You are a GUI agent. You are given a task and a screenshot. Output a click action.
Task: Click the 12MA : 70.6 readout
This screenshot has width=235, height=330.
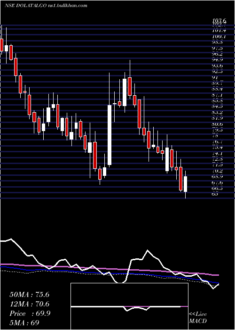(x=29, y=304)
